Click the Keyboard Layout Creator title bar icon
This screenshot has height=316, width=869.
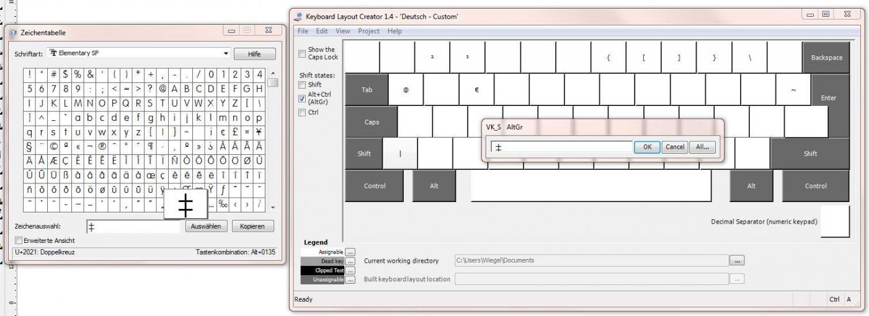(298, 16)
